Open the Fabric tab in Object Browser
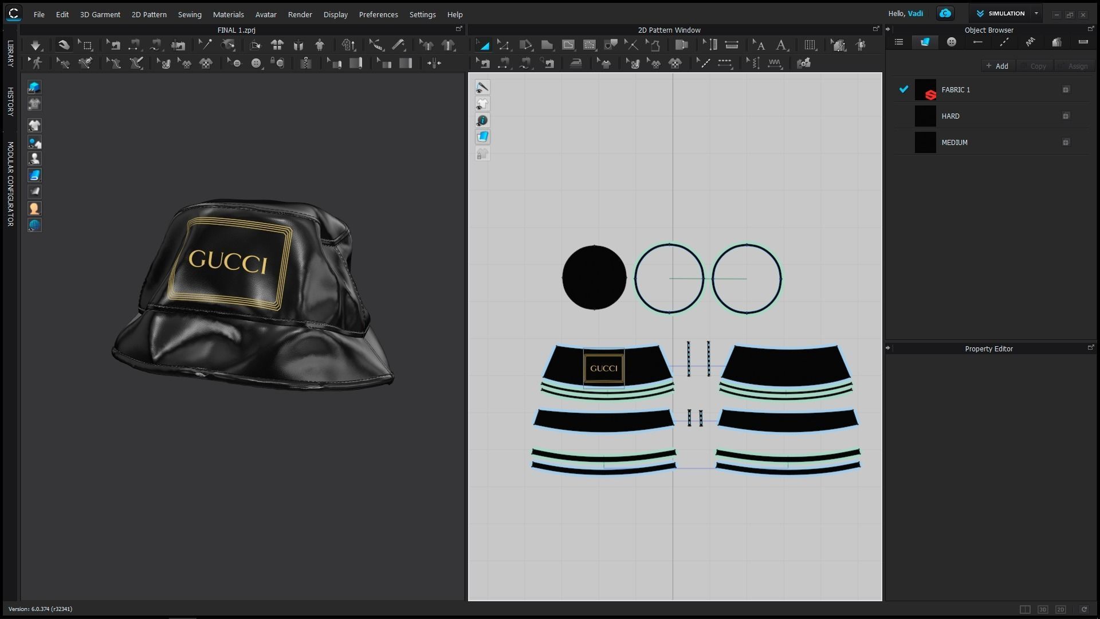The image size is (1100, 619). (x=925, y=42)
